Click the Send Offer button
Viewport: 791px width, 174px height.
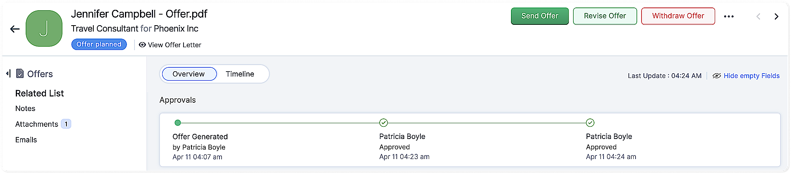pos(539,16)
